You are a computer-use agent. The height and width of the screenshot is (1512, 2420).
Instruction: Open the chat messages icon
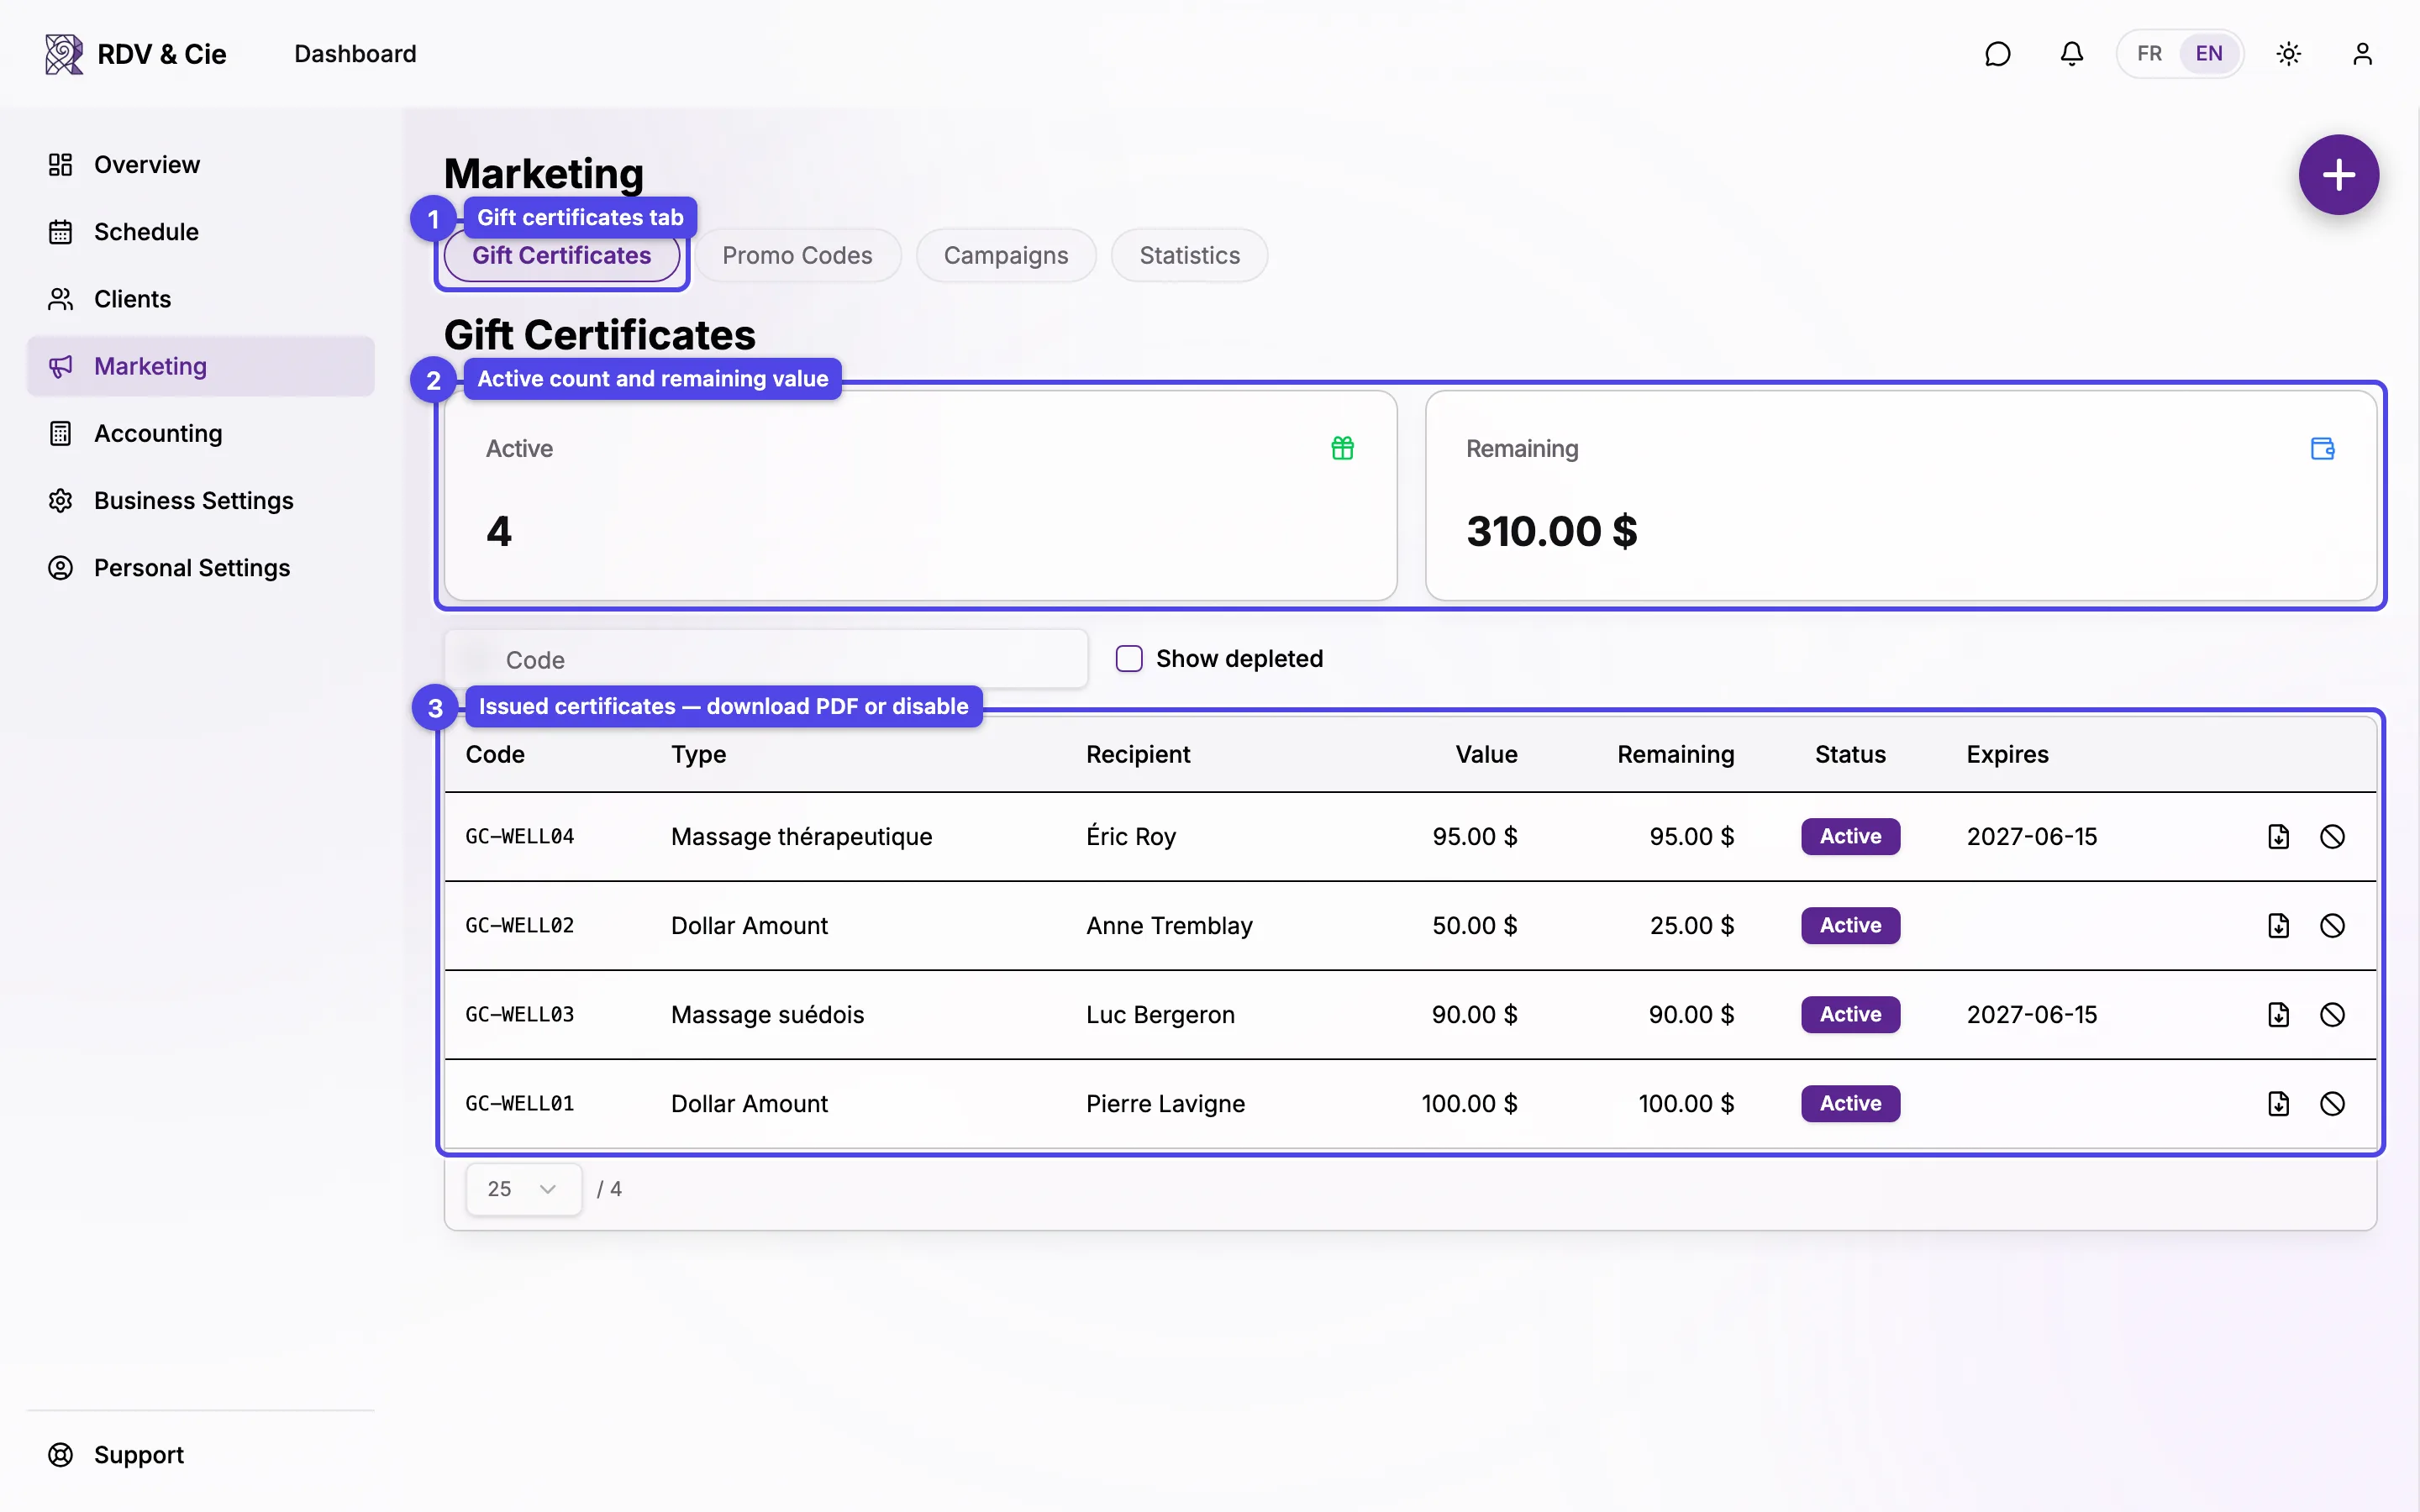(1997, 54)
